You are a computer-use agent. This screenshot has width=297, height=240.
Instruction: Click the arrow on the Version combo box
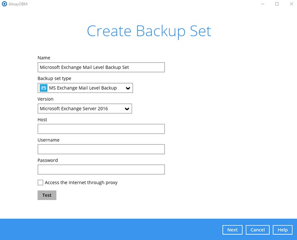click(x=127, y=109)
